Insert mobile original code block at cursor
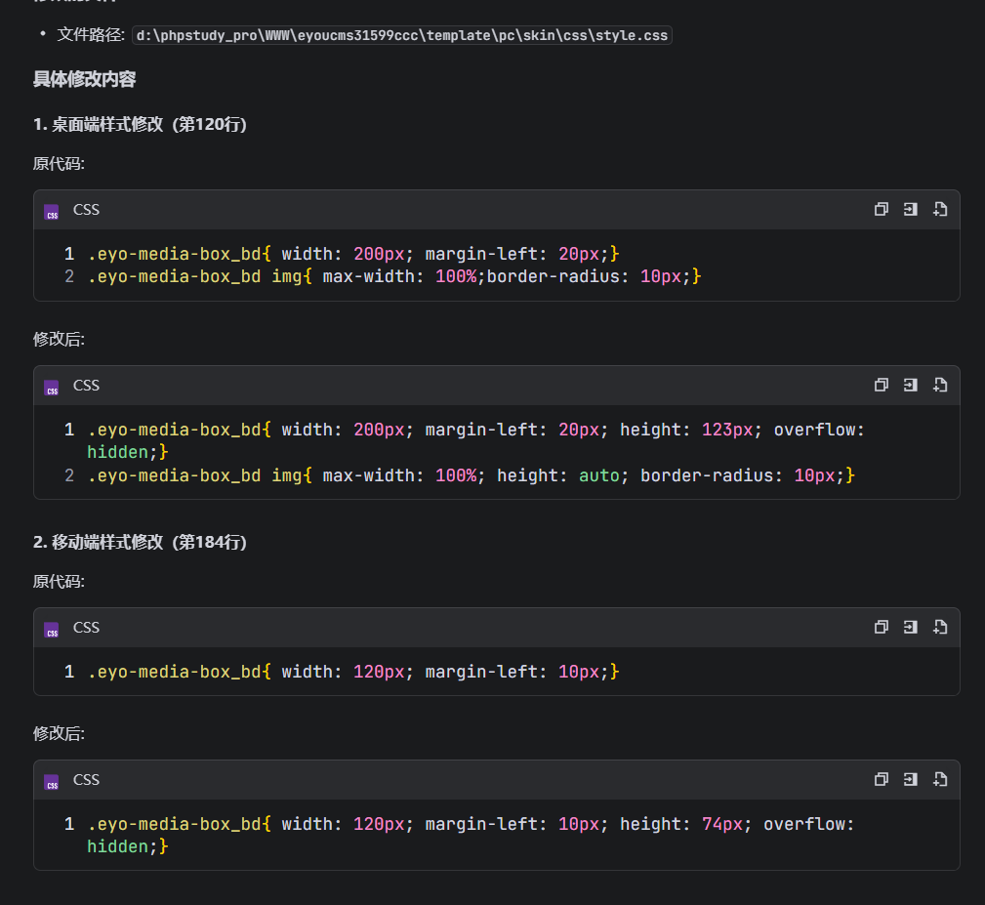985x905 pixels. point(910,627)
